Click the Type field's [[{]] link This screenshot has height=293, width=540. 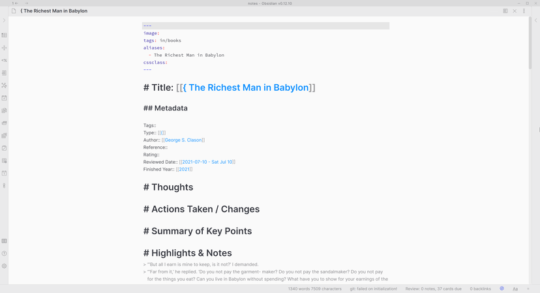point(162,132)
